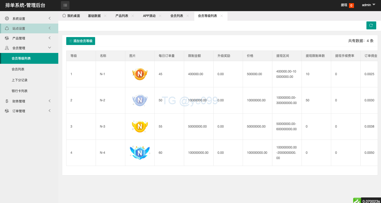Click the member management person icon

pos(7,48)
